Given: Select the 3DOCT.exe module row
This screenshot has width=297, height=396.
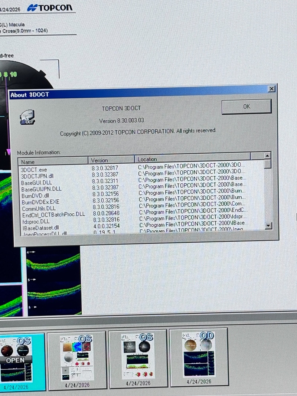Looking at the screenshot, I should 35,170.
